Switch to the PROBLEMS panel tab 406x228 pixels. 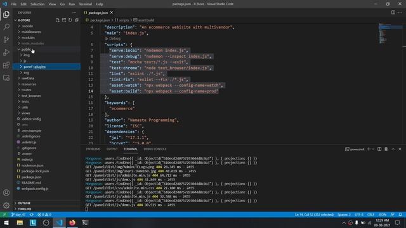click(93, 149)
